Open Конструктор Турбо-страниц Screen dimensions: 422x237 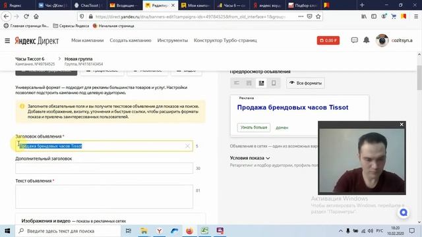coord(226,40)
